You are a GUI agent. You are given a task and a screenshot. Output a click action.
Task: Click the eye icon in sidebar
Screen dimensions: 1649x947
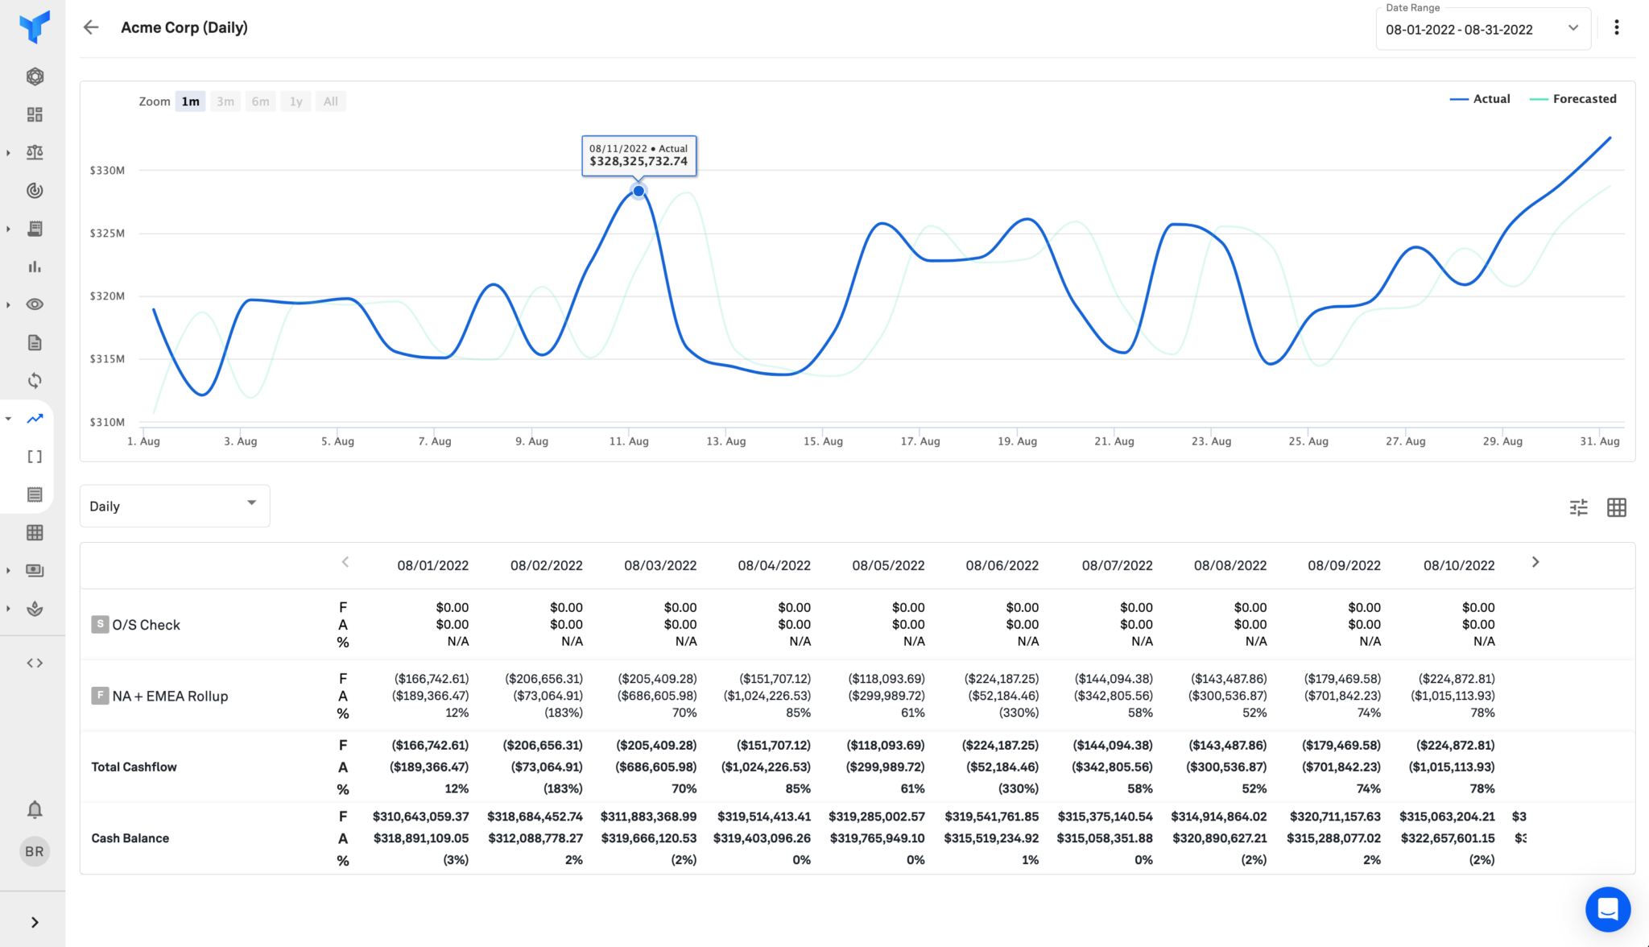pos(35,304)
